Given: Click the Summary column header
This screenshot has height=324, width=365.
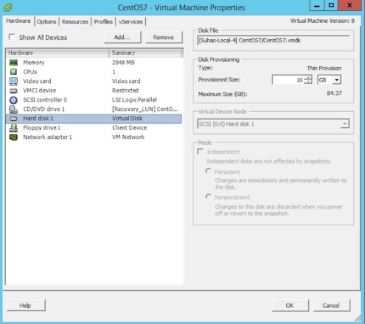Looking at the screenshot, I should pos(145,53).
